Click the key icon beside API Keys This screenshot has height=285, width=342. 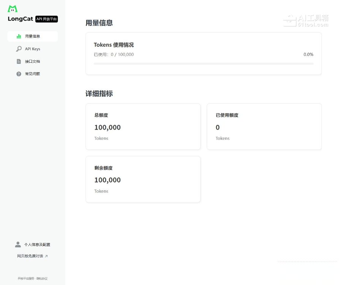pos(19,49)
